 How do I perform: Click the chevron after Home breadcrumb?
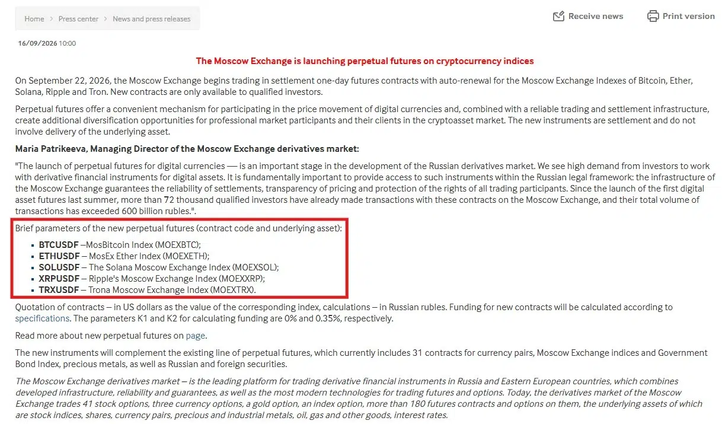point(52,19)
